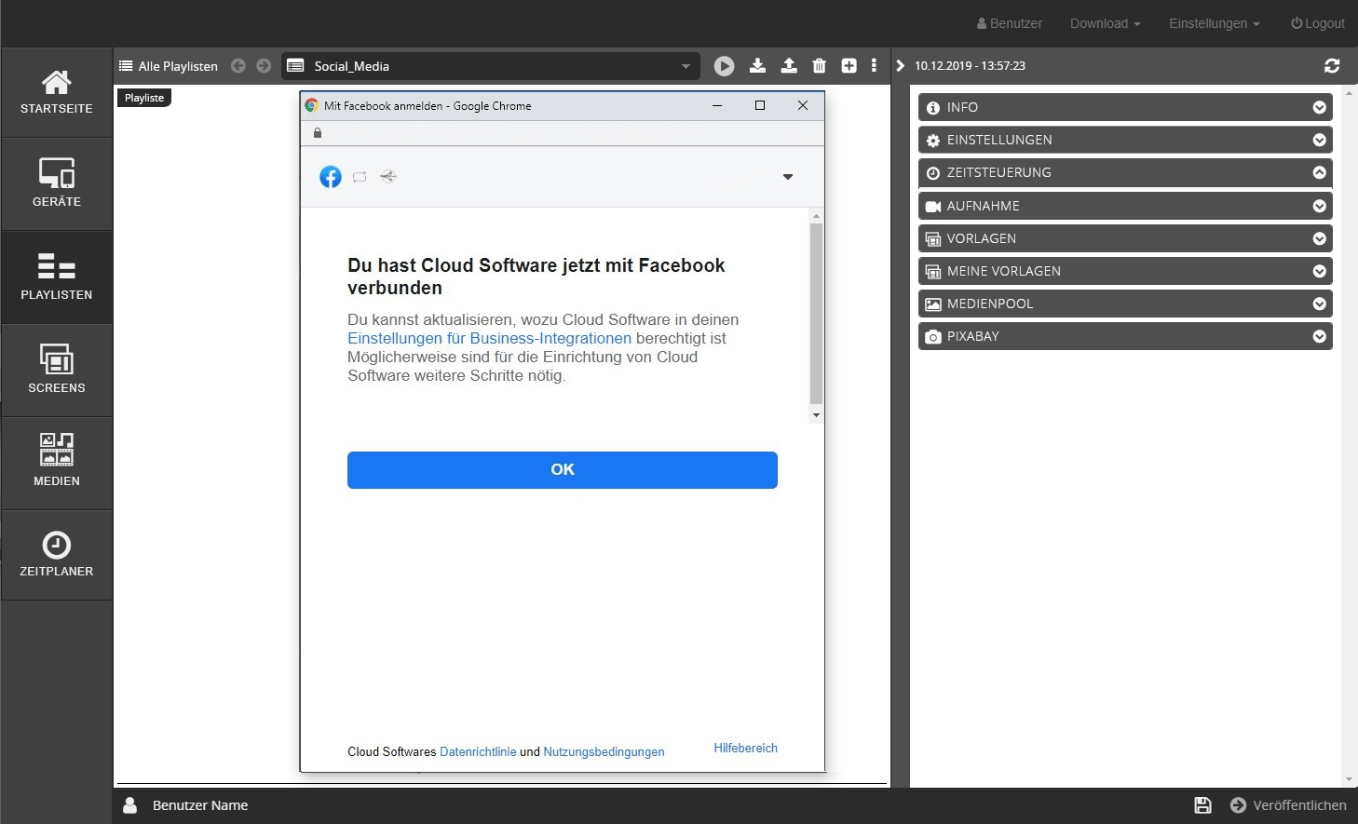
Task: Click Veröffentlichen to publish
Action: point(1288,805)
